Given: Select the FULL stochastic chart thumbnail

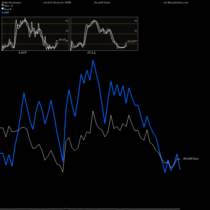Looking at the screenshot, I should point(104,34).
